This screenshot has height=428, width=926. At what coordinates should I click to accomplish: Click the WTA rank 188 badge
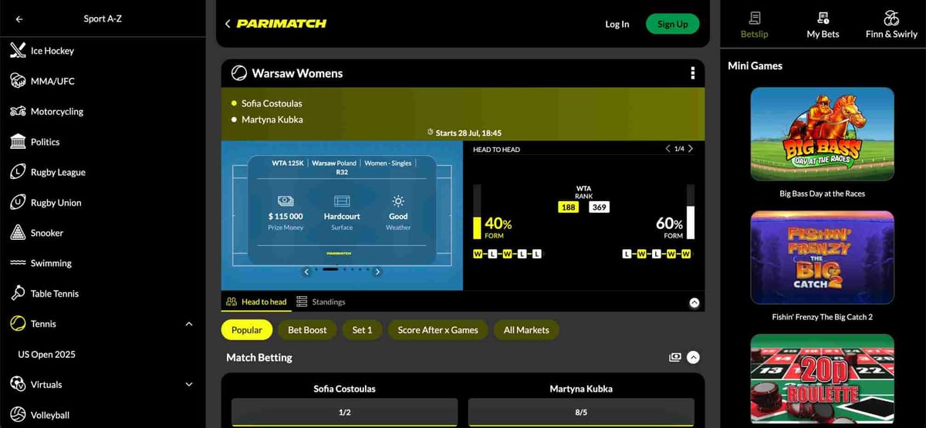pyautogui.click(x=569, y=207)
